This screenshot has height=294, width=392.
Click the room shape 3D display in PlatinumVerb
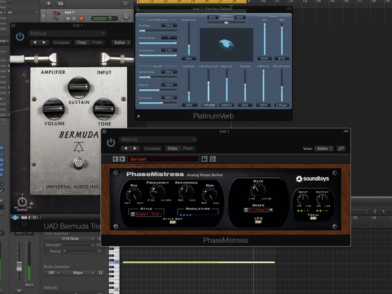point(226,45)
